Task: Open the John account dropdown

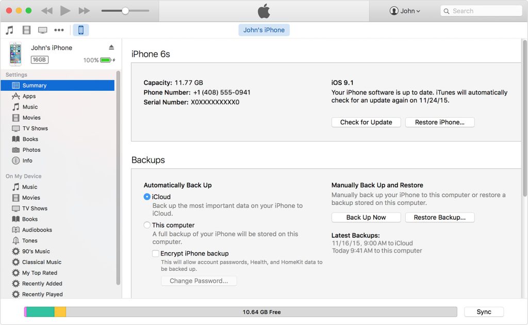Action: coord(405,10)
